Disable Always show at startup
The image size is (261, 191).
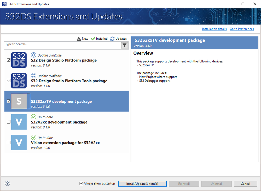click(81, 183)
